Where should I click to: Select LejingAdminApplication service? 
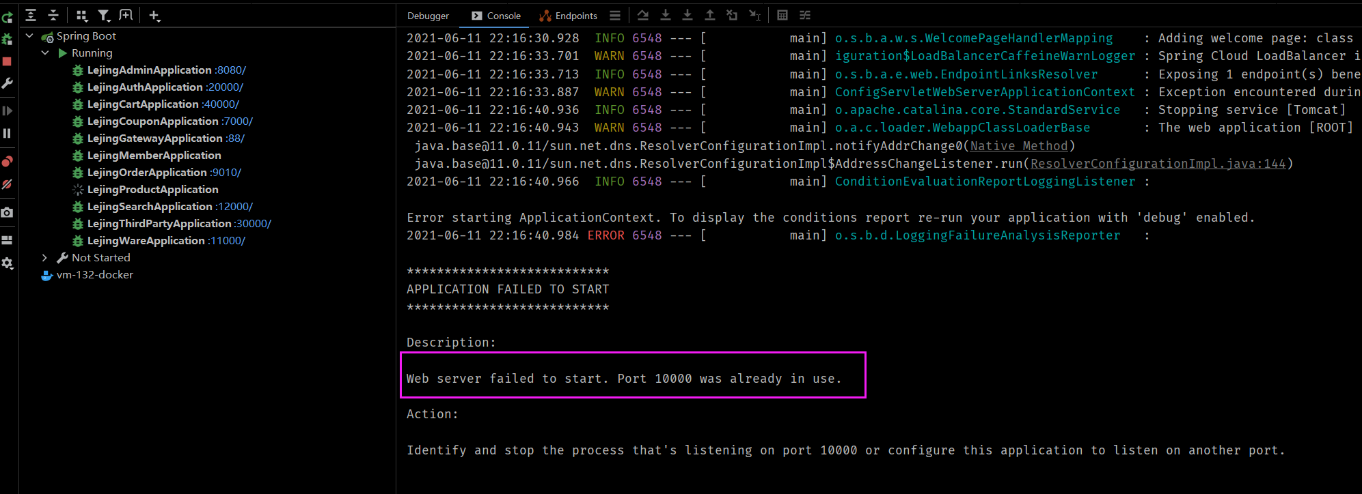click(x=149, y=70)
